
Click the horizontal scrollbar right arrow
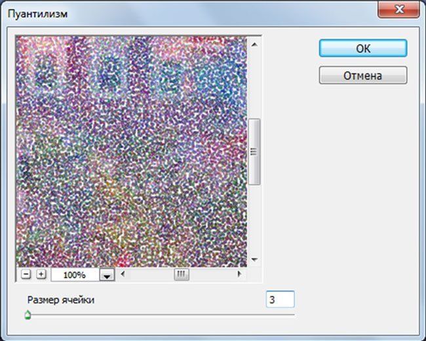point(239,274)
